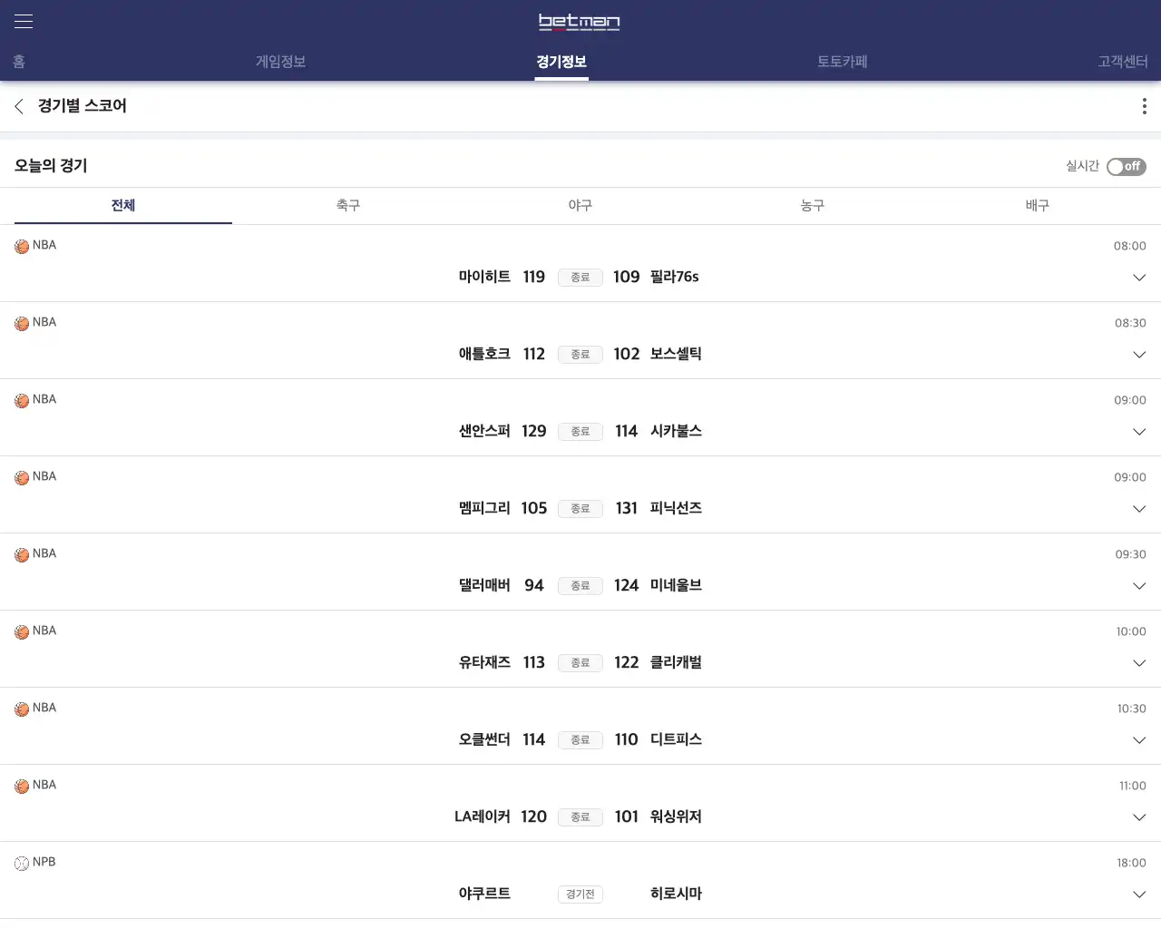Image resolution: width=1161 pixels, height=929 pixels.
Task: Select the 전체 tab
Action: 122,206
